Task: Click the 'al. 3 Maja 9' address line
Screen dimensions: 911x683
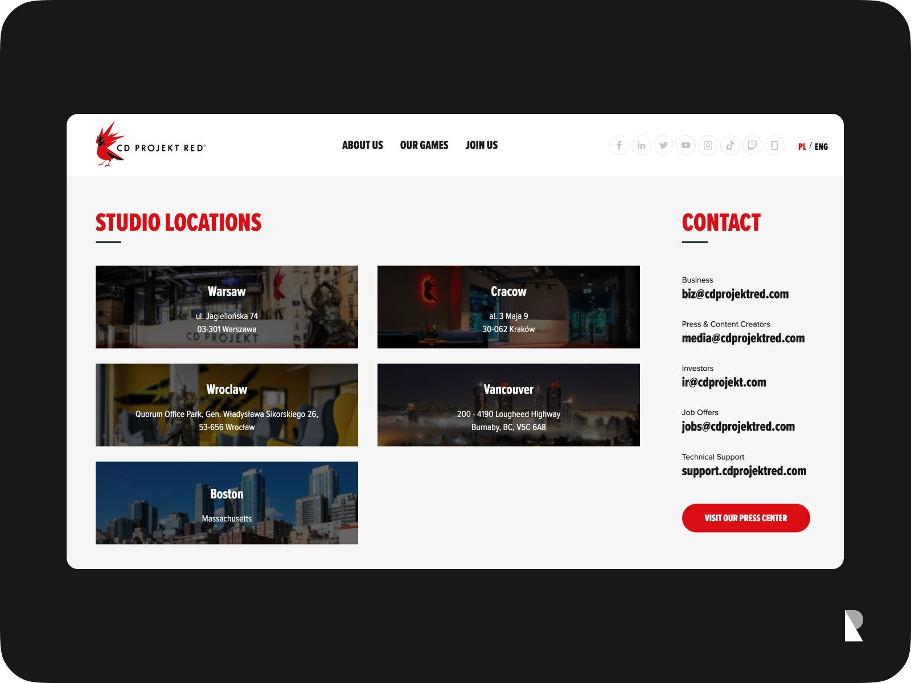Action: point(508,316)
